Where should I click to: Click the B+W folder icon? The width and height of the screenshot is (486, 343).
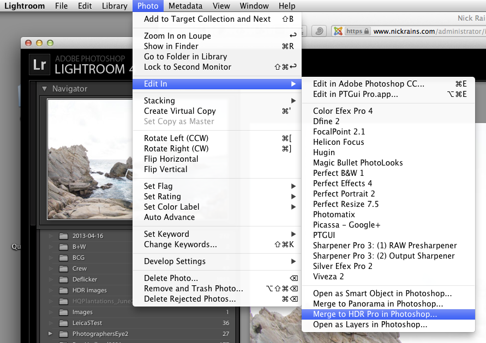click(63, 247)
